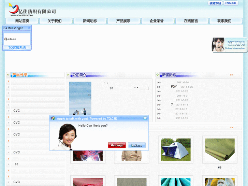
Task: Expand the orange arrow row above category 66
Action: point(9,158)
